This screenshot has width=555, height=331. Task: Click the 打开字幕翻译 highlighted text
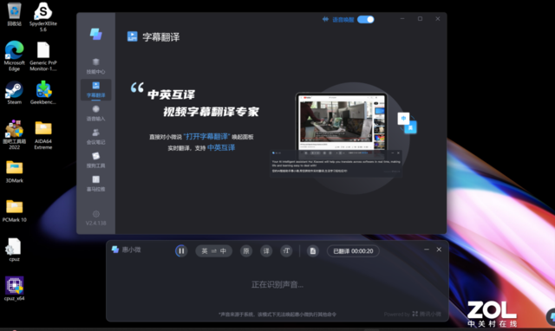coord(206,137)
